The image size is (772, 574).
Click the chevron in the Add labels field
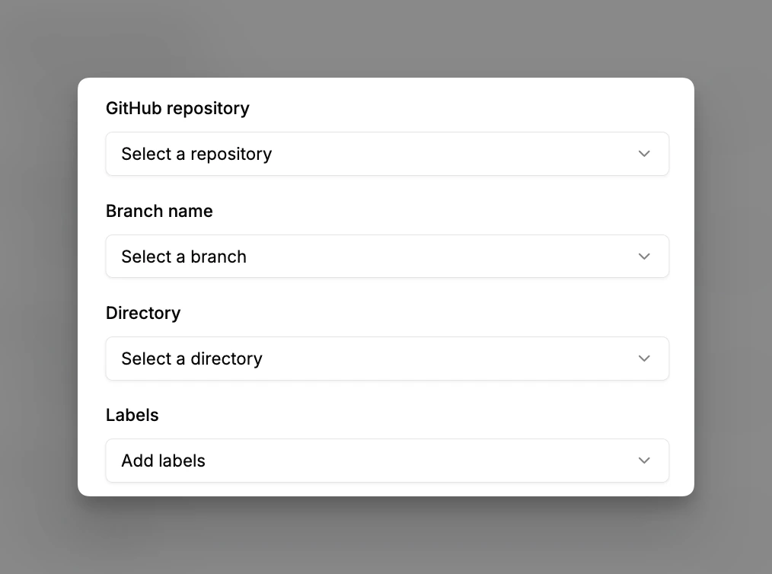tap(644, 461)
